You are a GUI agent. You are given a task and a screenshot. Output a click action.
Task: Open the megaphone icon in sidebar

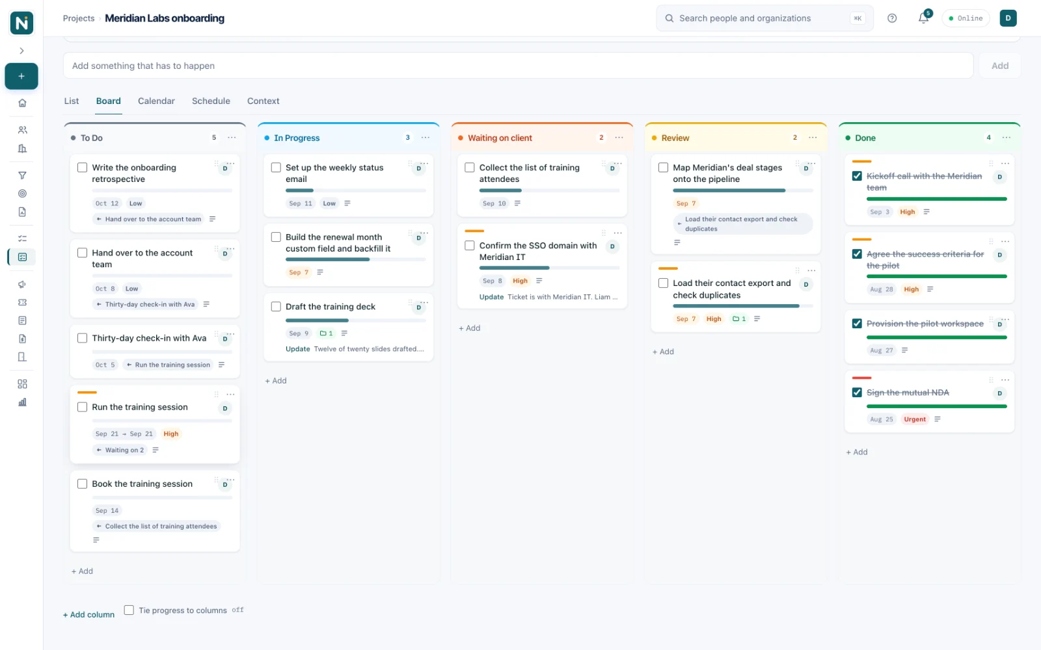(22, 284)
